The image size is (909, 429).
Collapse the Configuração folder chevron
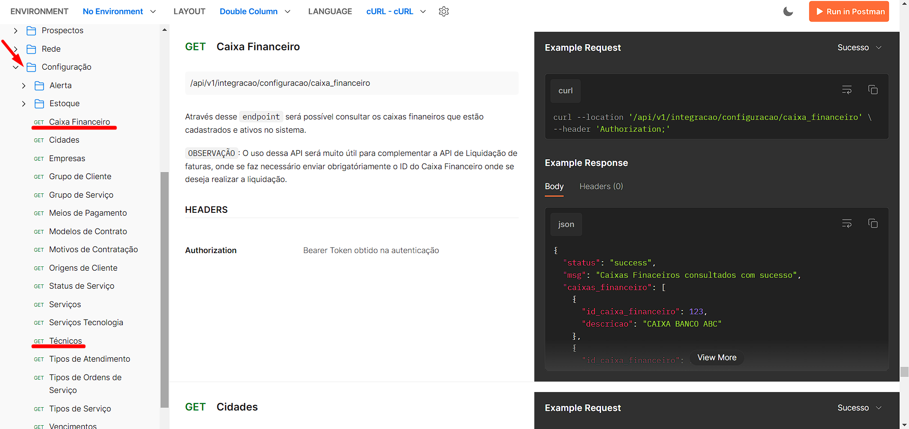pos(16,67)
